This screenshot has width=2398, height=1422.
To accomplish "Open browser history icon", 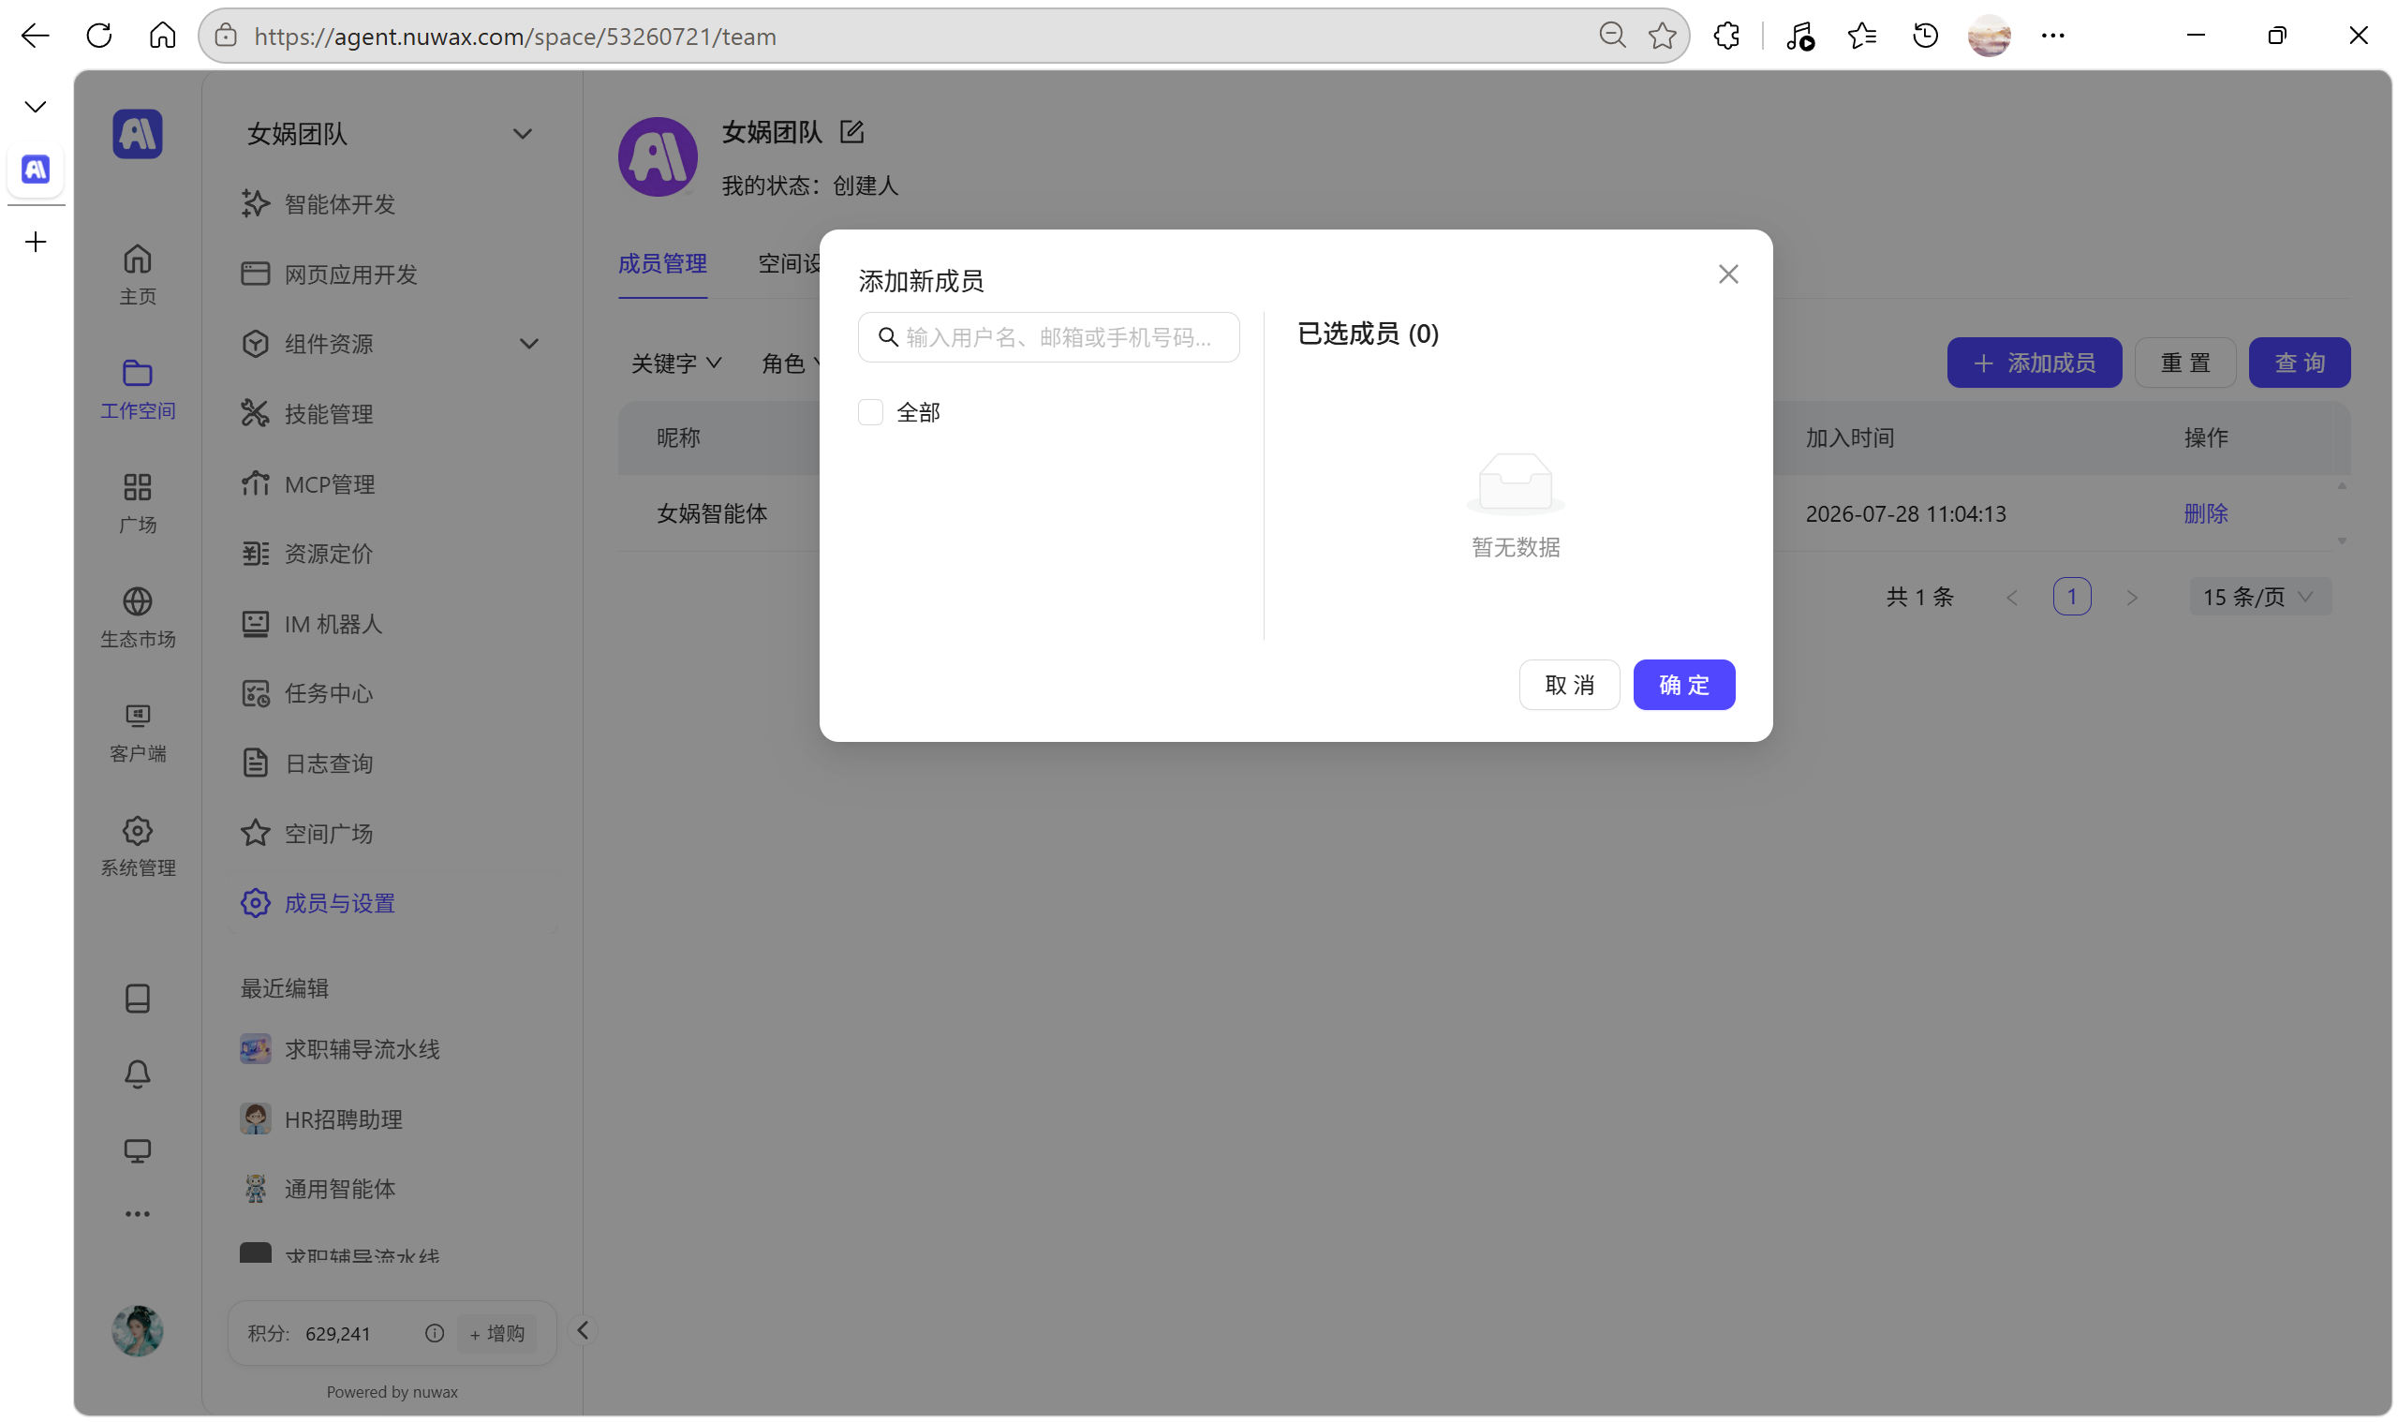I will [x=1925, y=36].
